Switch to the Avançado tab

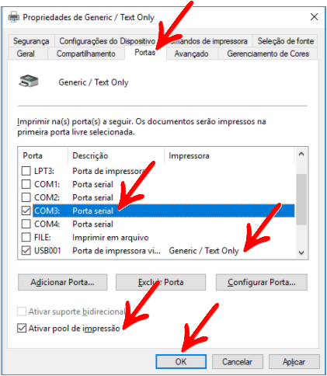pos(191,54)
